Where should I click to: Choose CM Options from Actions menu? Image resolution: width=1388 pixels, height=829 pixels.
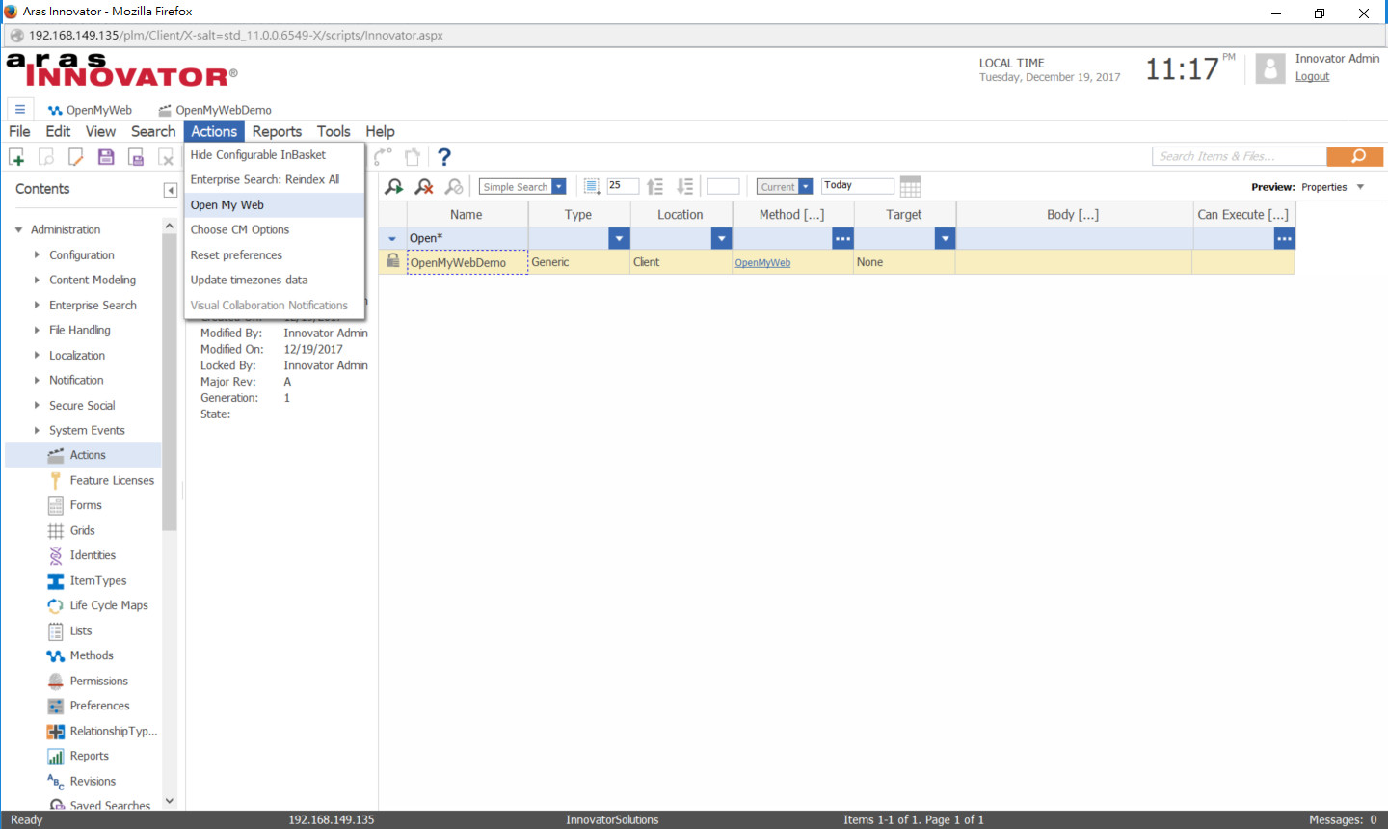274,230
